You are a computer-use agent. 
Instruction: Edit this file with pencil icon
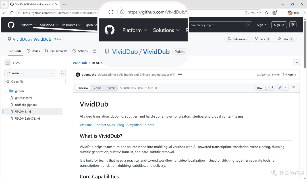[x=280, y=88]
